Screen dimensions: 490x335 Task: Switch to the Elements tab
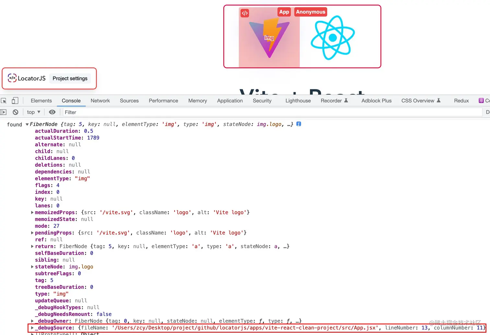[41, 101]
